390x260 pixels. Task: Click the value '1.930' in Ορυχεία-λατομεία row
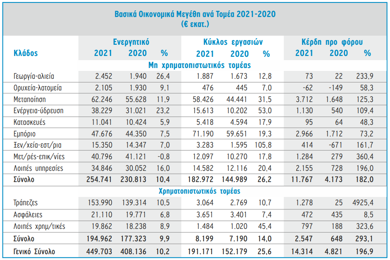click(138, 88)
